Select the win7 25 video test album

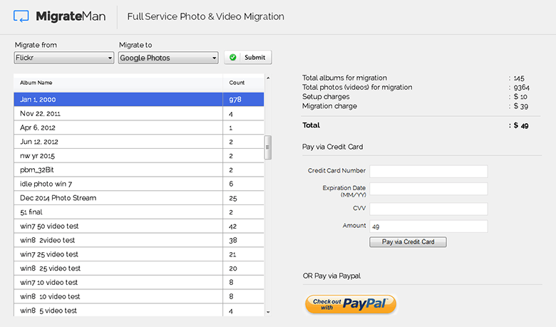pyautogui.click(x=139, y=254)
